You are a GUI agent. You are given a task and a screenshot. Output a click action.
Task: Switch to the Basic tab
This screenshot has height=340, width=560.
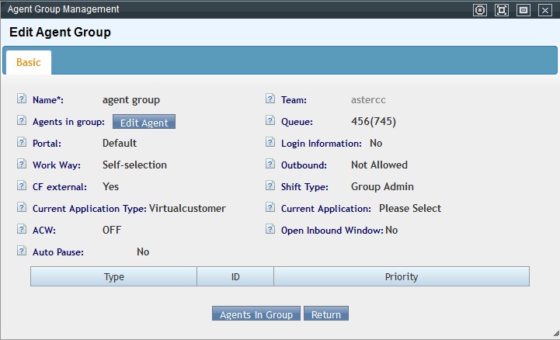(28, 62)
